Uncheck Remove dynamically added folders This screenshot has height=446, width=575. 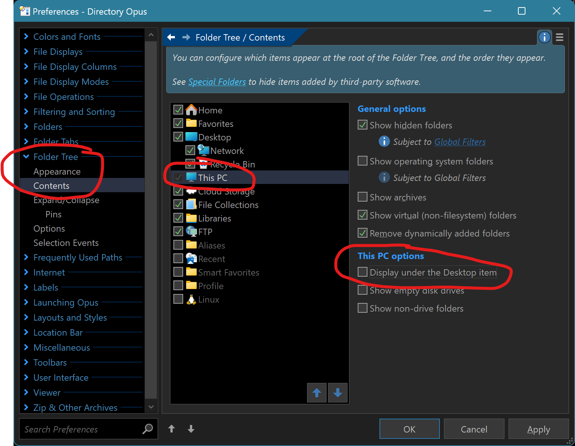363,233
